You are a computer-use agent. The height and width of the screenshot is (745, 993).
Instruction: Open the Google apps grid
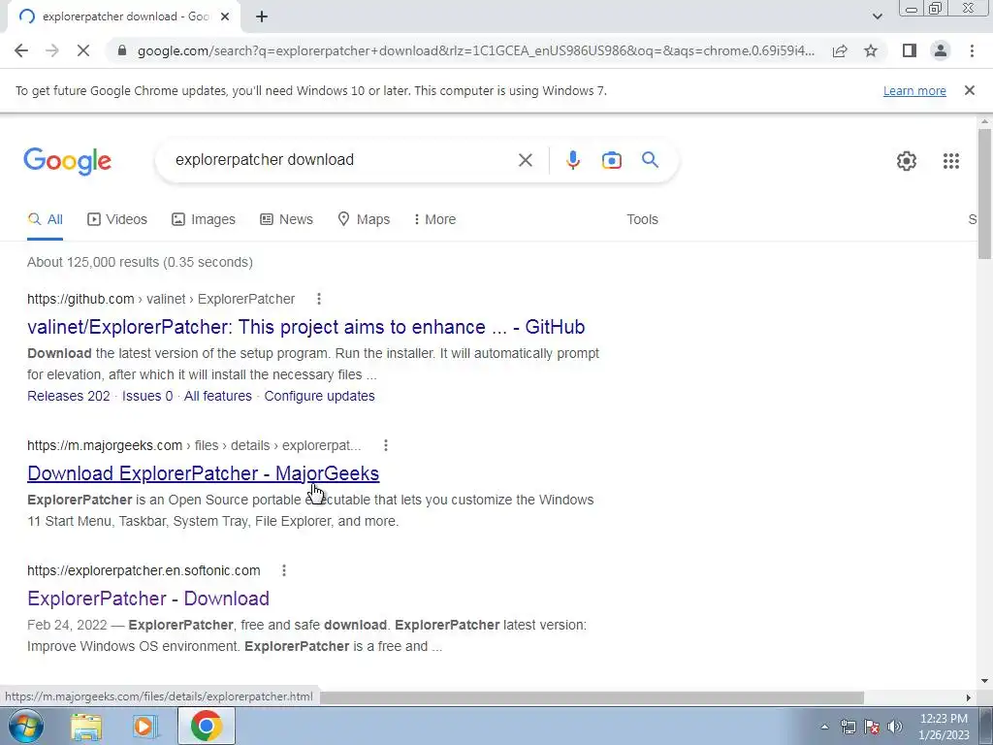coord(950,161)
